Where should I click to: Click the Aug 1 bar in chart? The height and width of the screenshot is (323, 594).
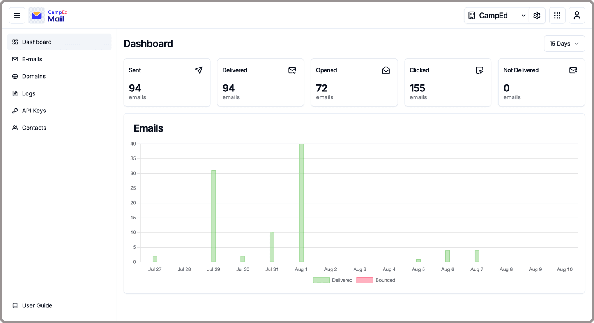301,203
